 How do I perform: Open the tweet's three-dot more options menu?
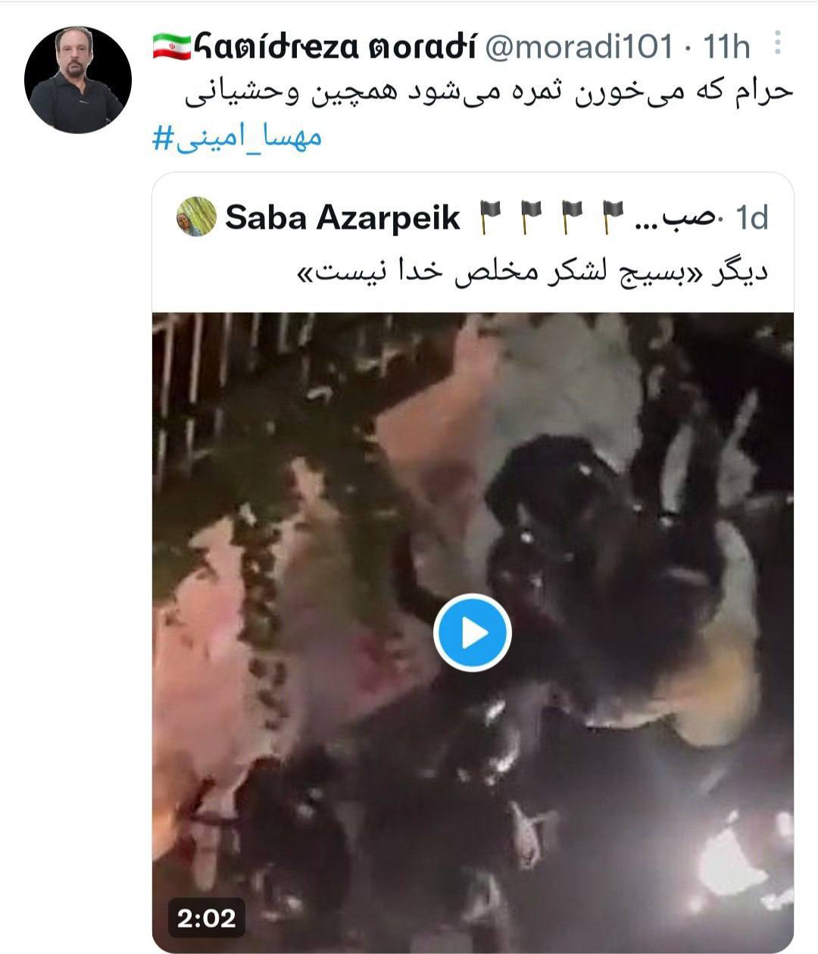click(x=777, y=43)
